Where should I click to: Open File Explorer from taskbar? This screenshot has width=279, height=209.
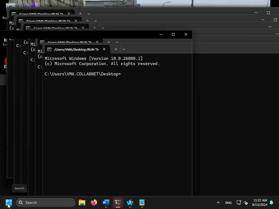tap(82, 202)
